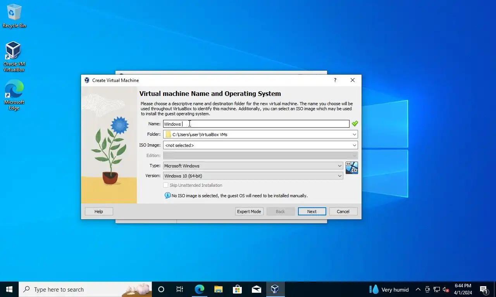Click the blue info icon beside ISO notice
Viewport: 496px width, 297px height.
click(167, 195)
